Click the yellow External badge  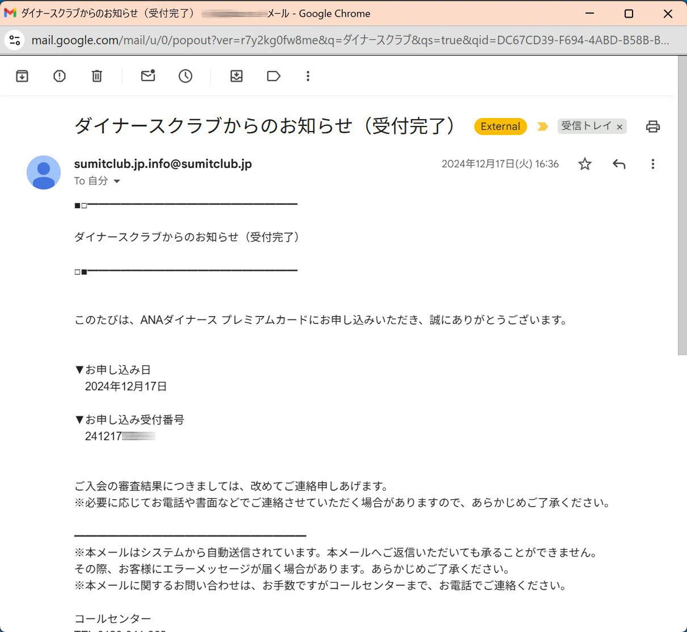point(500,127)
